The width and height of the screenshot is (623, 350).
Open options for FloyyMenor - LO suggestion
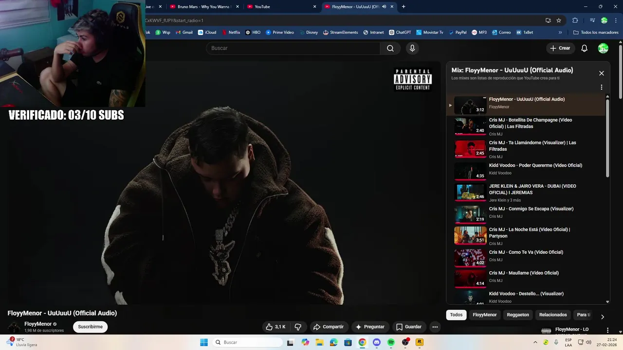tap(607, 330)
